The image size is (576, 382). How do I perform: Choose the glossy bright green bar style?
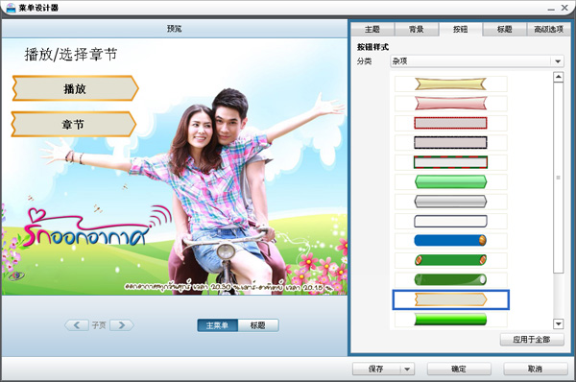tap(451, 320)
